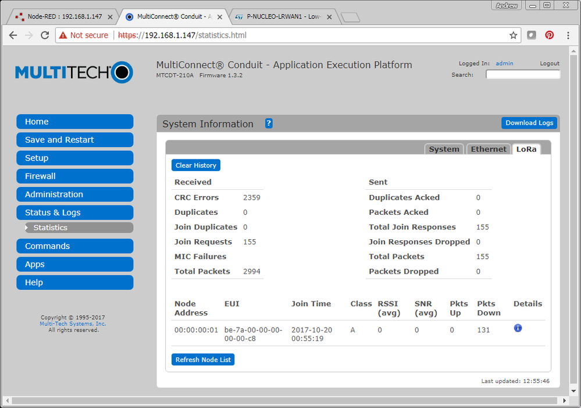The image size is (581, 408).
Task: Click the gray extension icon beside Pinterest
Action: 532,36
